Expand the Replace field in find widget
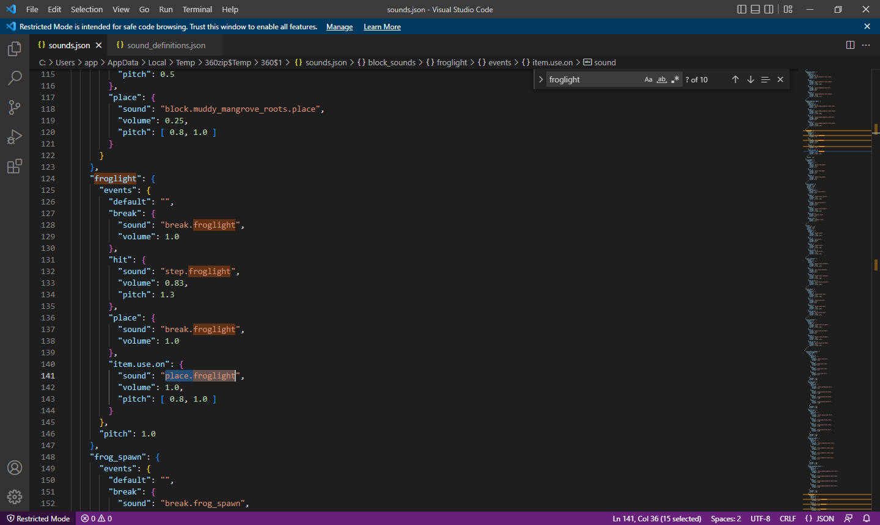 (x=541, y=80)
